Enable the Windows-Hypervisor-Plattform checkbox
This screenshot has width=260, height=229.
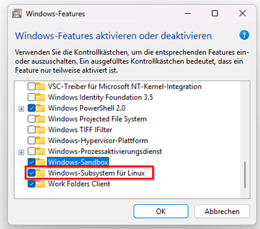[x=31, y=140]
